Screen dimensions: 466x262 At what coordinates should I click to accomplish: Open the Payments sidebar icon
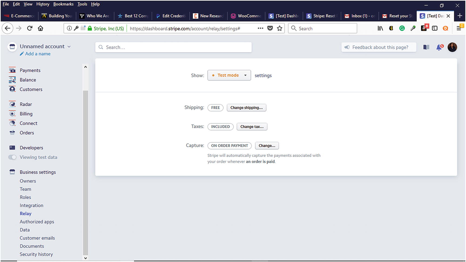[x=12, y=70]
